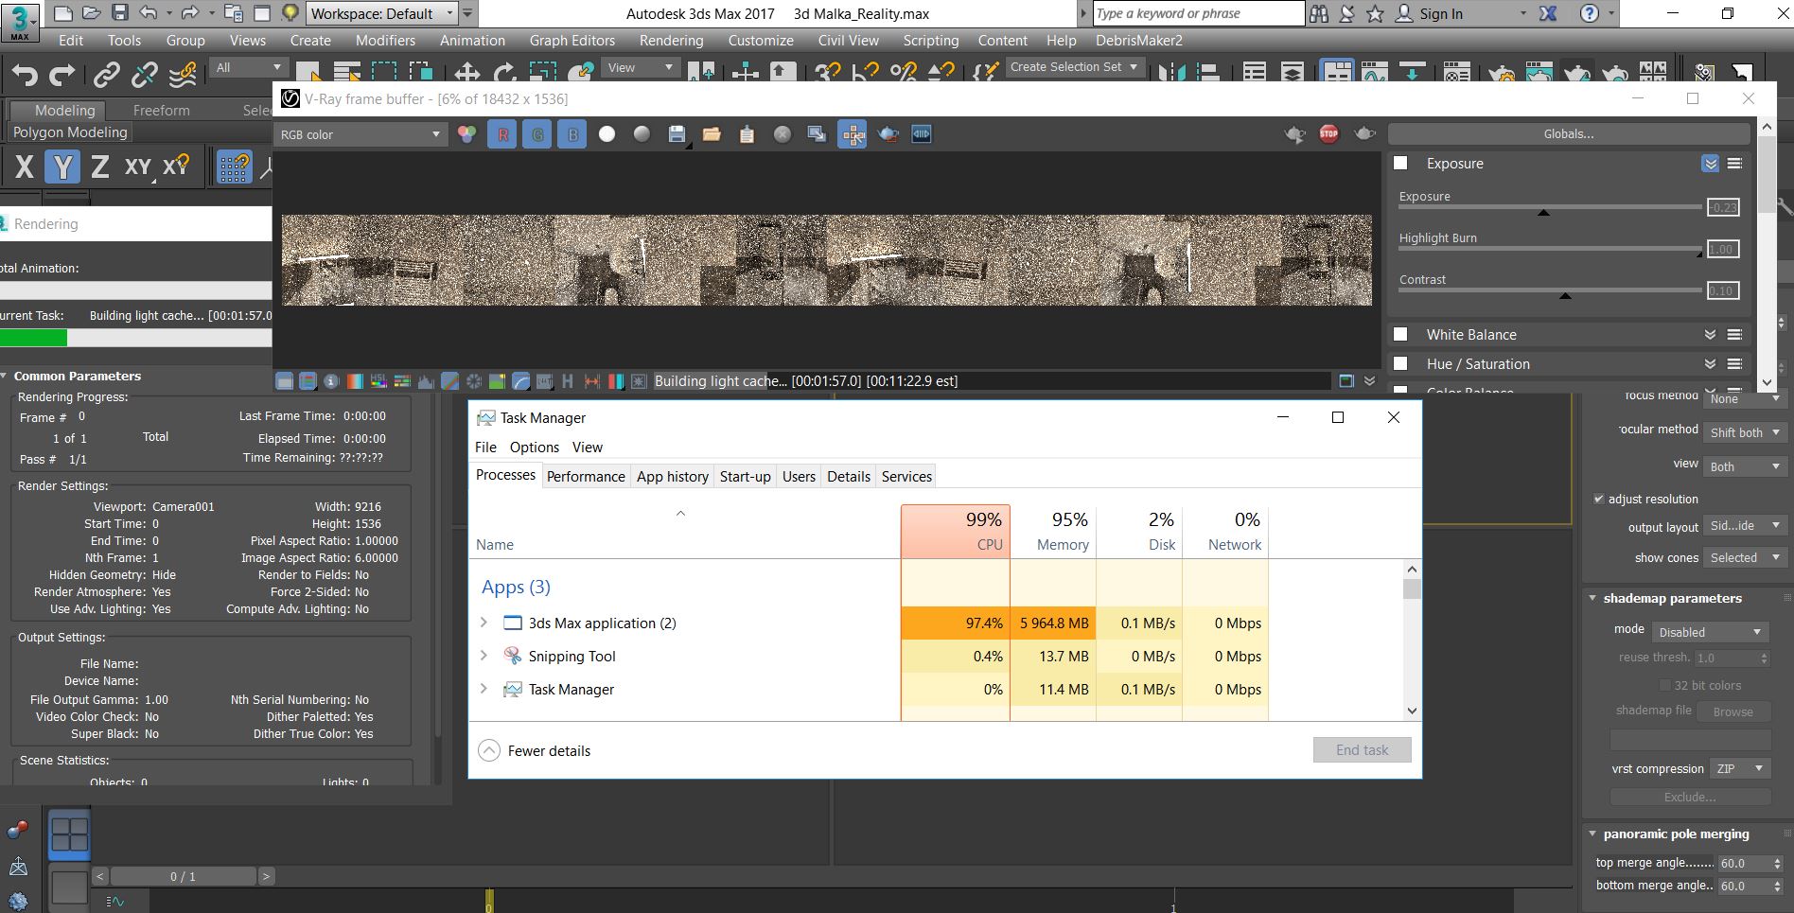
Task: Click the Globals... button
Action: [1568, 133]
